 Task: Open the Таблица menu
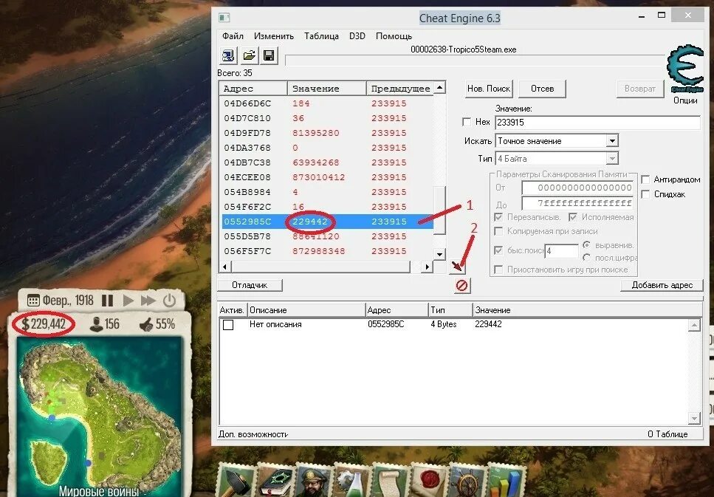tap(321, 36)
